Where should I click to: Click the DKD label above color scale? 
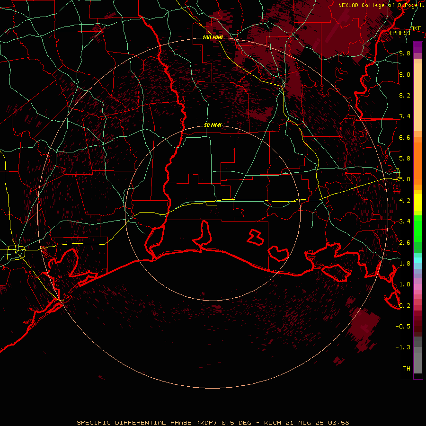pos(416,28)
